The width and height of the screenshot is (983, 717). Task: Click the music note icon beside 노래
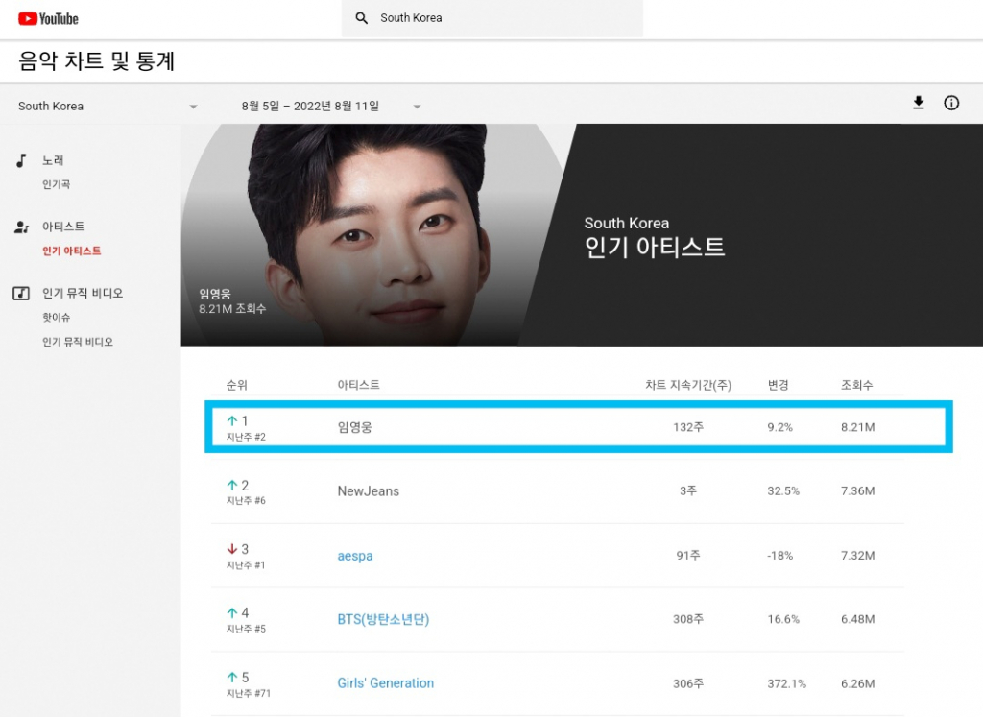pos(21,160)
